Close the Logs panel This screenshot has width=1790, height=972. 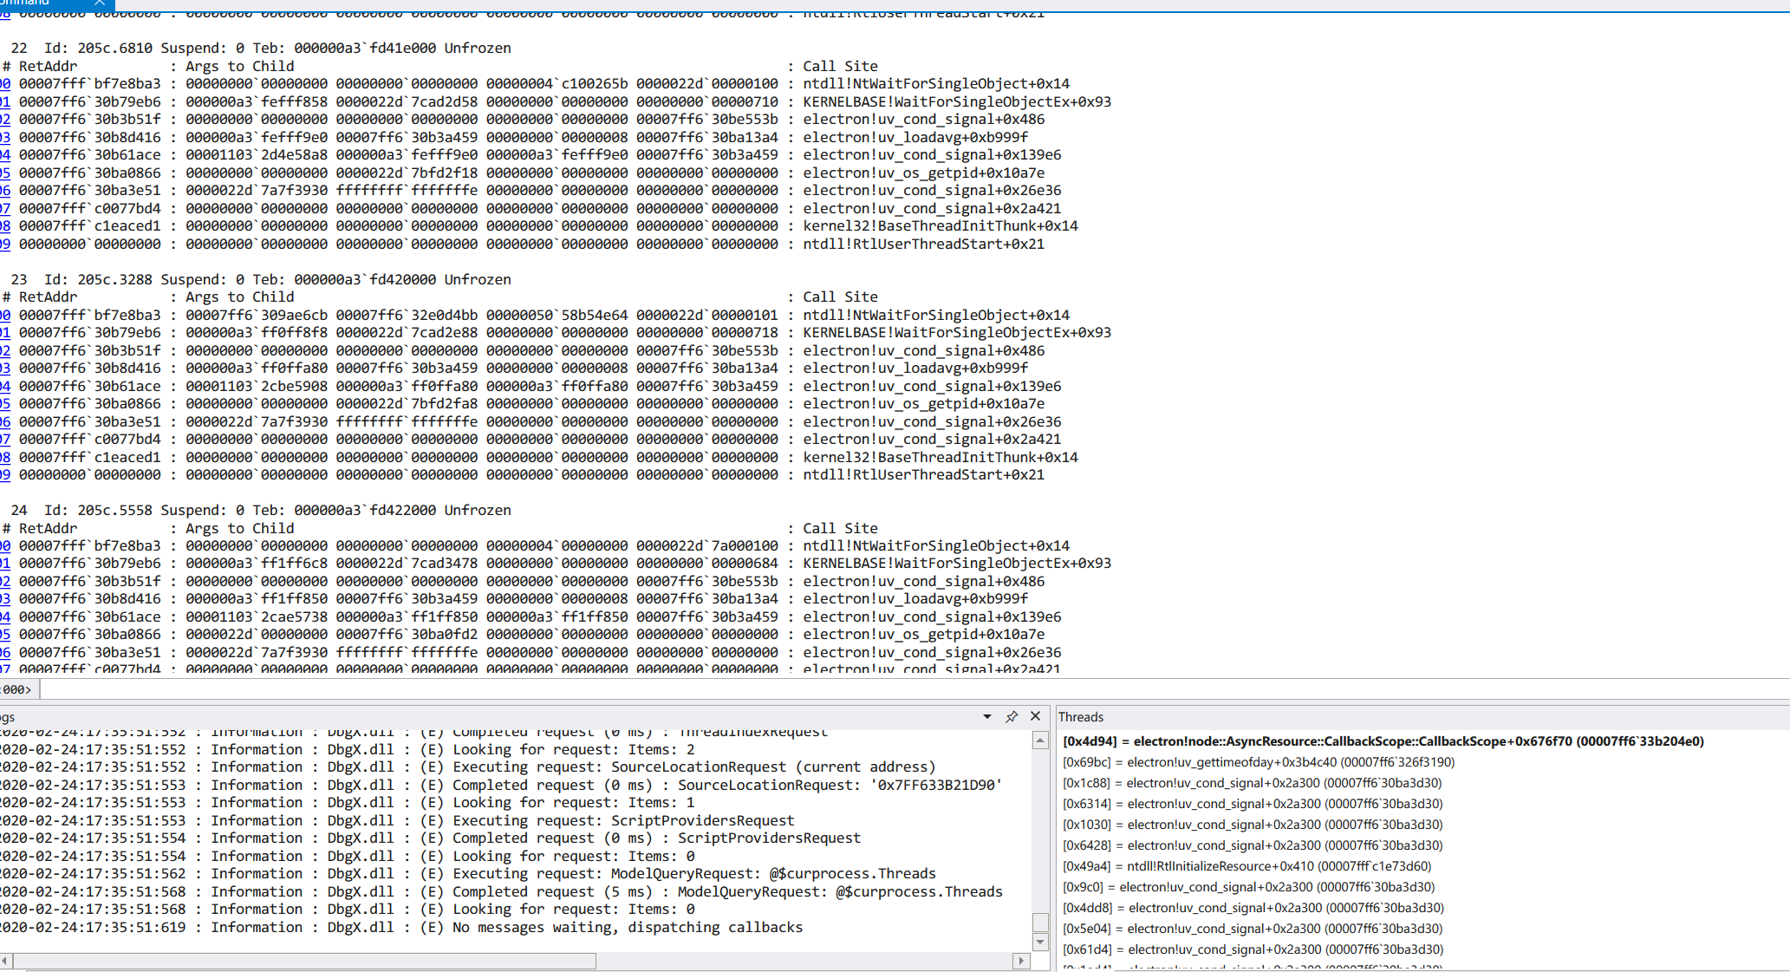point(1035,716)
